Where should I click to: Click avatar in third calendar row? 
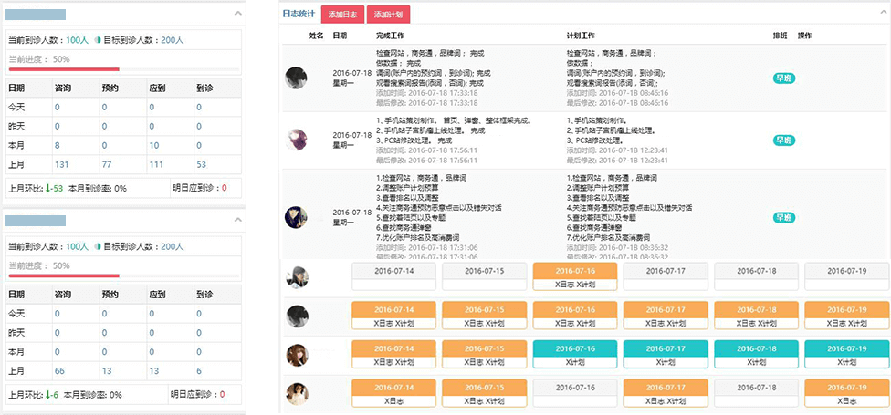297,355
